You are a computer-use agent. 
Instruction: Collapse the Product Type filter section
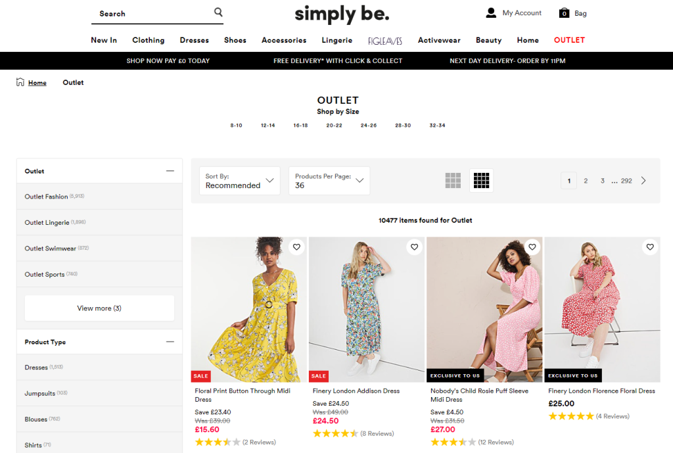[170, 342]
